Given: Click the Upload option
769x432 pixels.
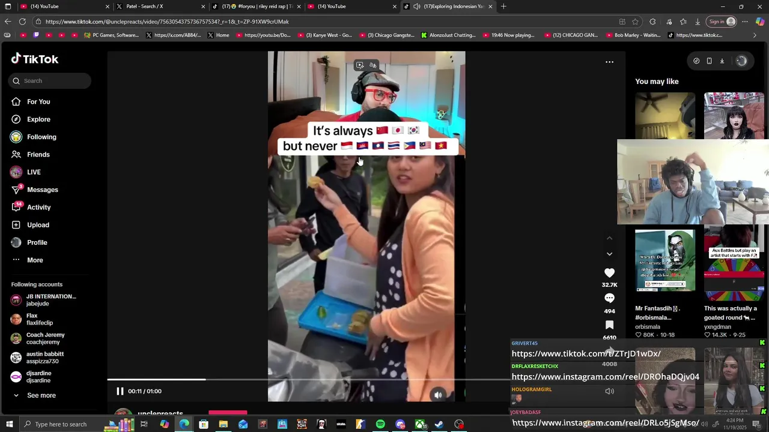Looking at the screenshot, I should [x=38, y=225].
